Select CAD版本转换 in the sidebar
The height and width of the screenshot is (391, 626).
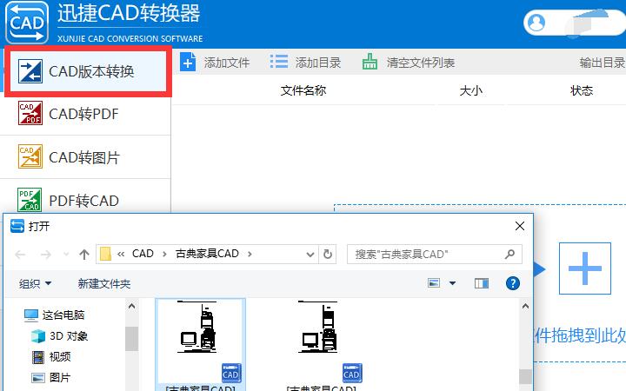[88, 71]
